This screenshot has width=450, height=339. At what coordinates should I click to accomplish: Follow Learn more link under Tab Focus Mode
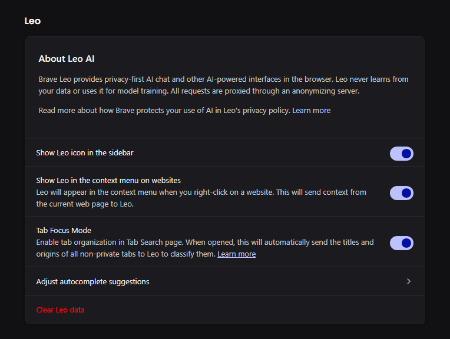click(x=236, y=254)
